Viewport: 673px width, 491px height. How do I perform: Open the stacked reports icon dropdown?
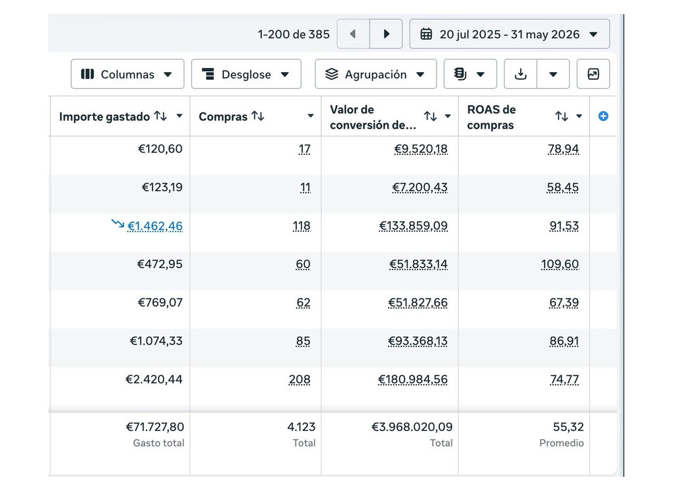tap(470, 74)
